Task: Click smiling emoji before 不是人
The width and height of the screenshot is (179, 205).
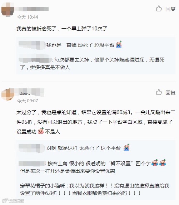Action: click(x=41, y=131)
